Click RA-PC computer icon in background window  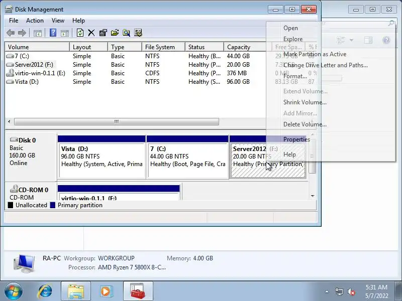pyautogui.click(x=24, y=263)
